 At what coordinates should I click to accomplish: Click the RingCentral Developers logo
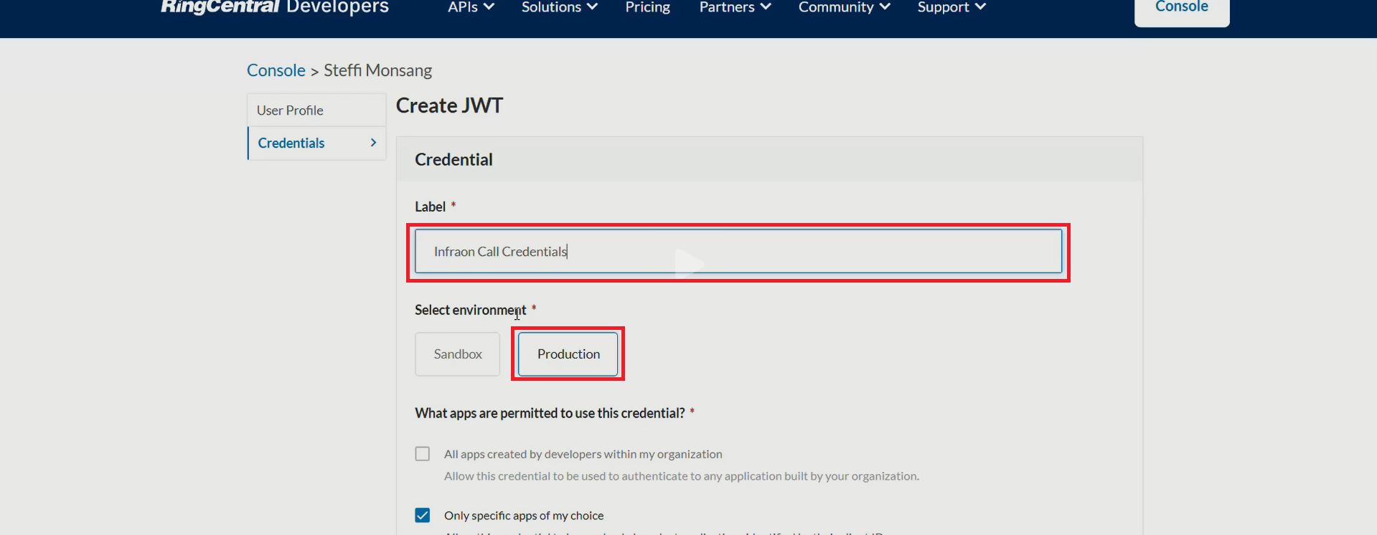(274, 7)
